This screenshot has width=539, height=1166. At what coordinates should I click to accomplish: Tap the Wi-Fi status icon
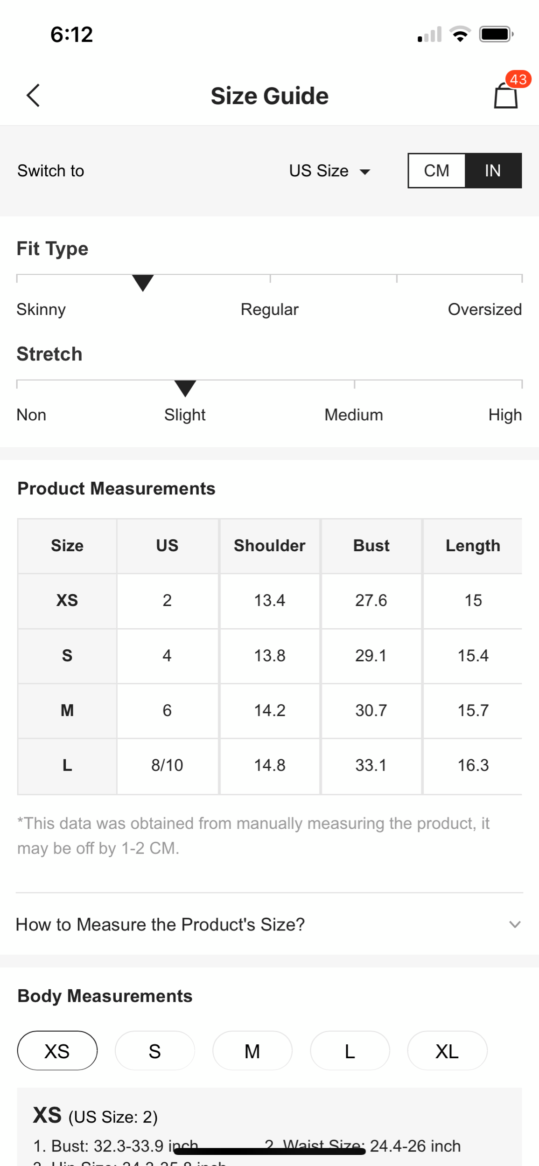(460, 35)
